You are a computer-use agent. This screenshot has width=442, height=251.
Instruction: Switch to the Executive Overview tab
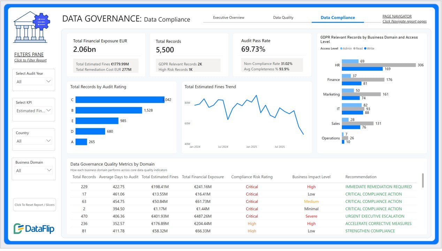pos(229,17)
